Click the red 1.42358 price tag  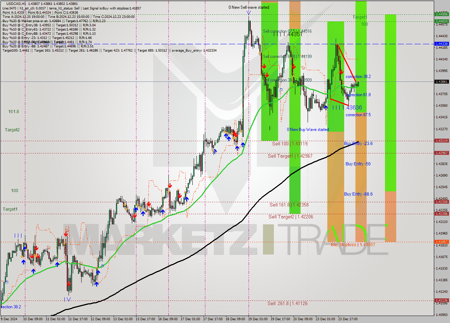442,202
